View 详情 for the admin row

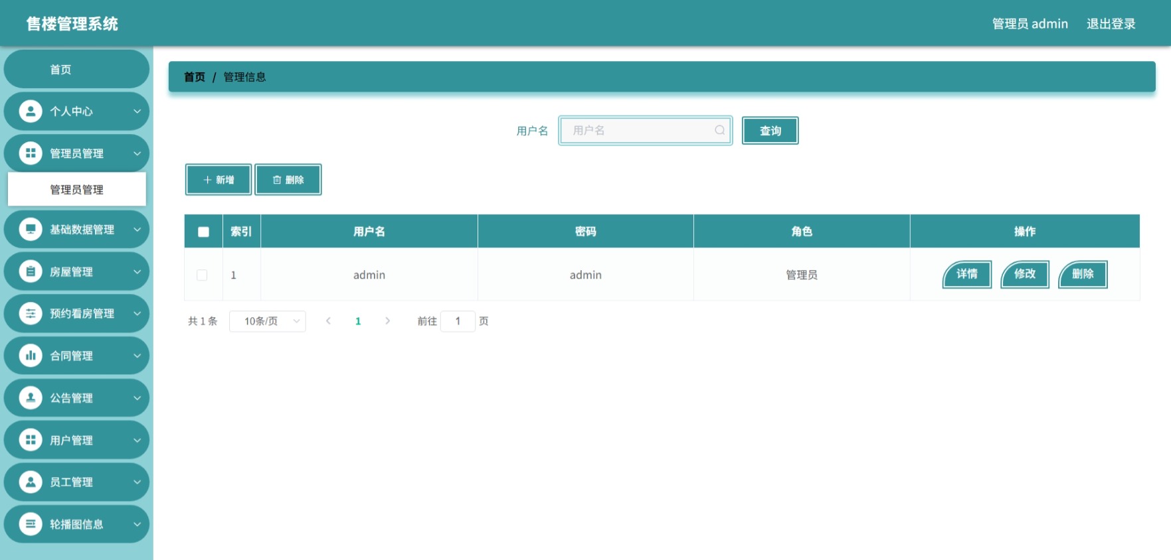(967, 274)
